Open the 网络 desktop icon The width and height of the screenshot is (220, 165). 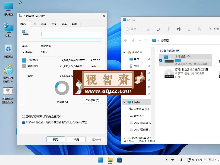click(8, 30)
